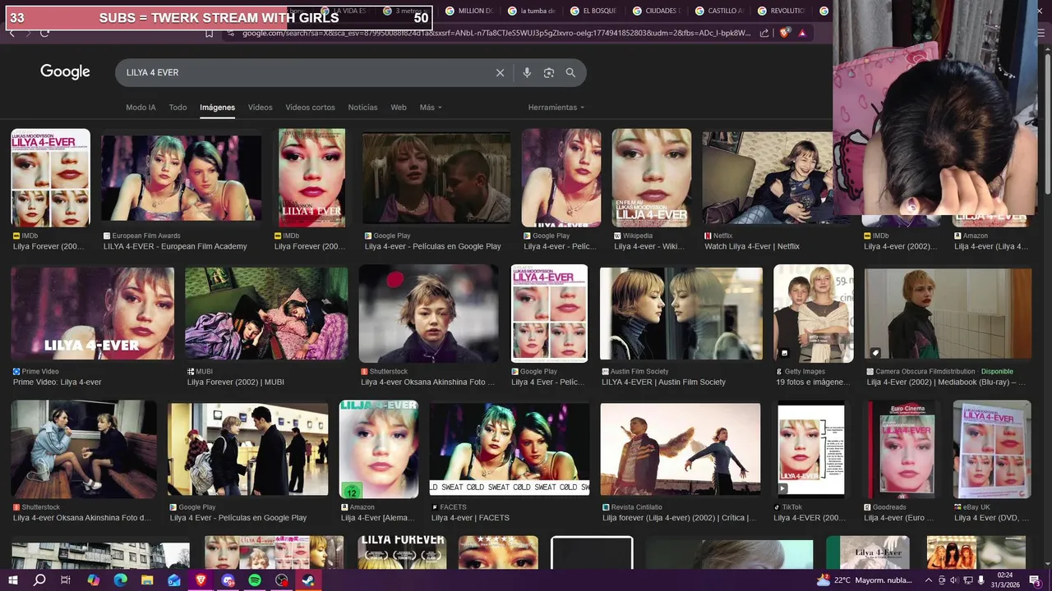Open File Explorer from the taskbar
1052x591 pixels.
coord(147,580)
